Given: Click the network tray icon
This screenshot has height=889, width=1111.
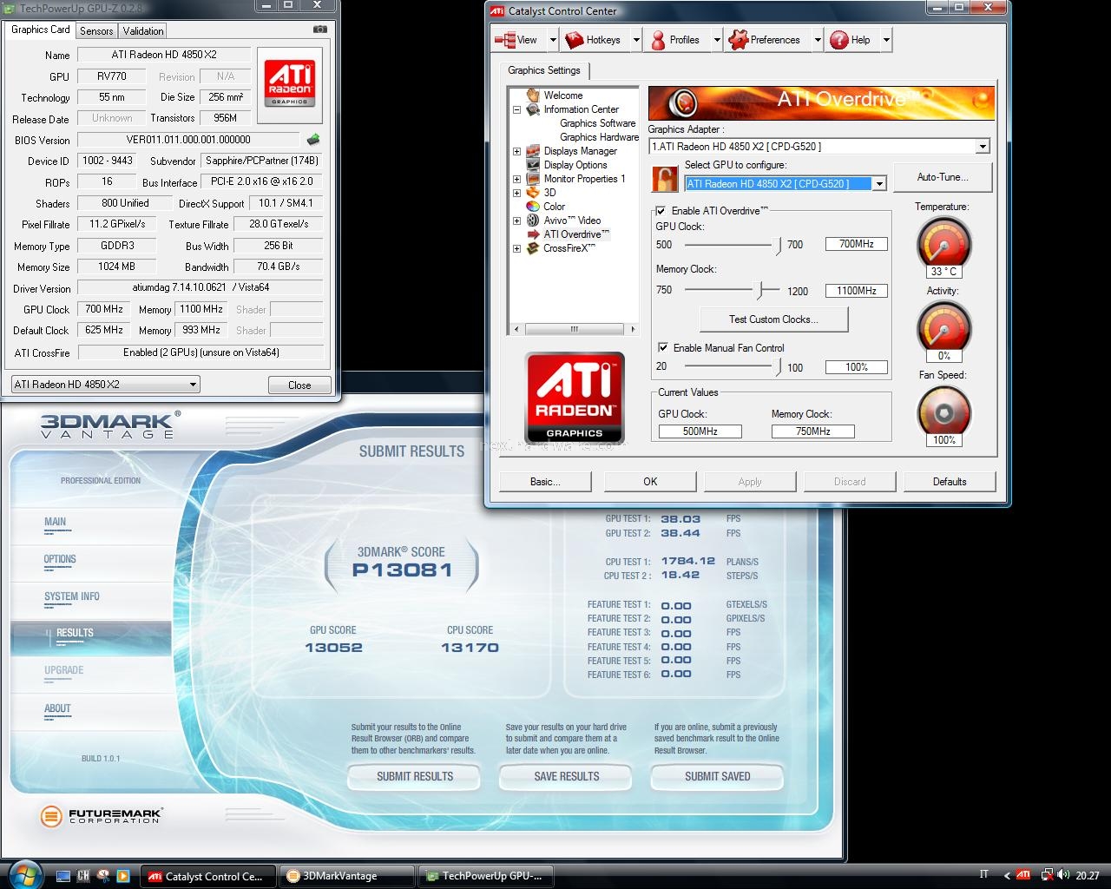Looking at the screenshot, I should pos(1046,875).
